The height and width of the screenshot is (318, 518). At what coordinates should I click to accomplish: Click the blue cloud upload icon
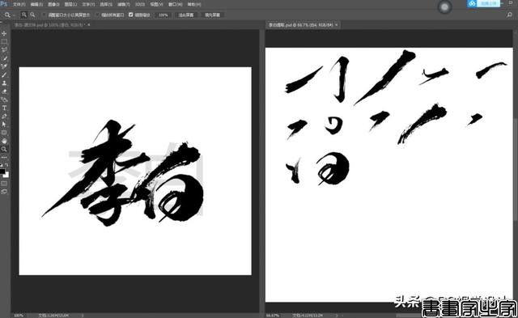(x=473, y=3)
